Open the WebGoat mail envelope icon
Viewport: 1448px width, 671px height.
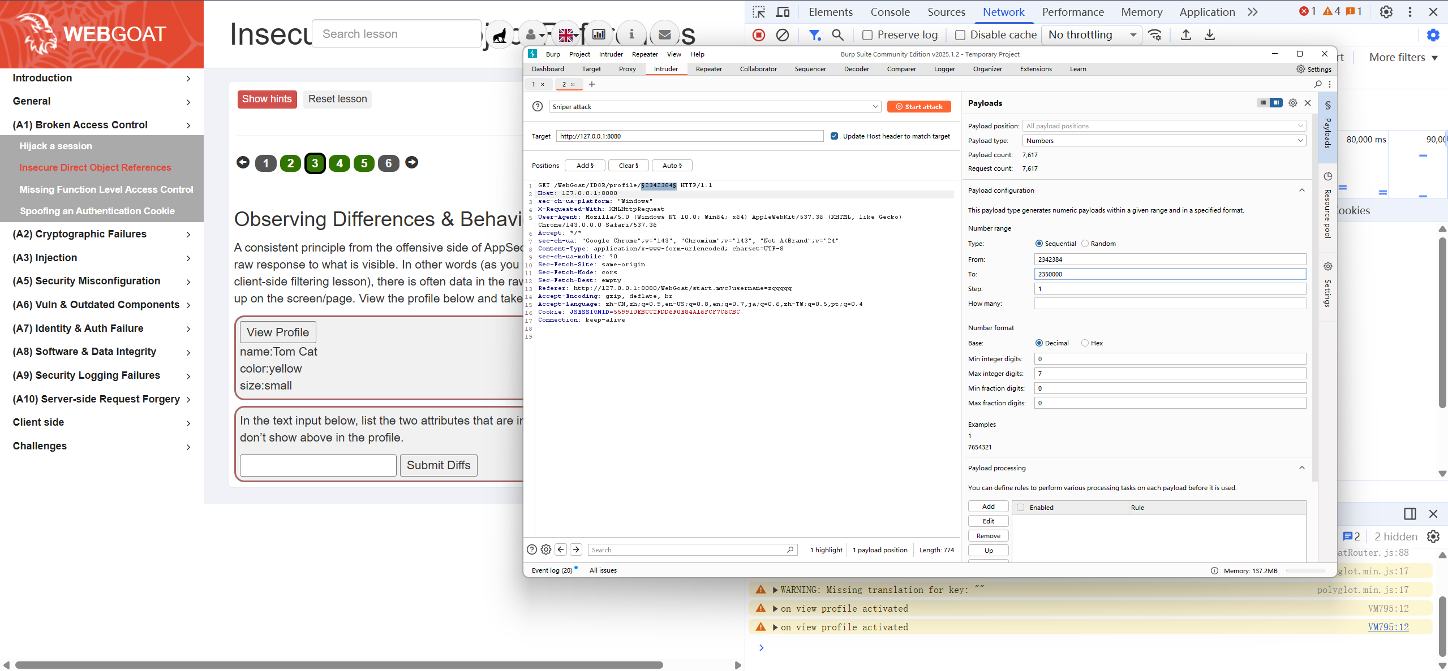click(665, 35)
